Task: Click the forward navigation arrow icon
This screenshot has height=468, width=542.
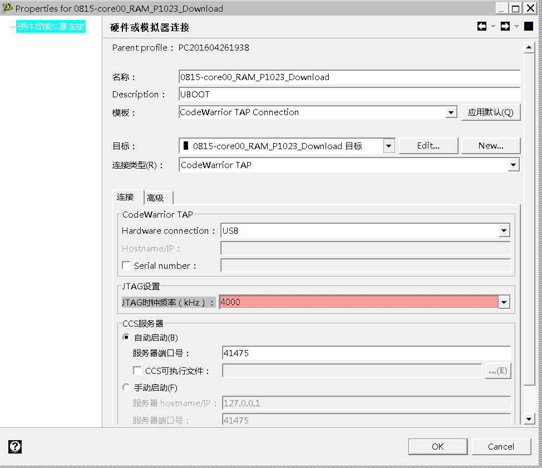Action: click(x=505, y=26)
